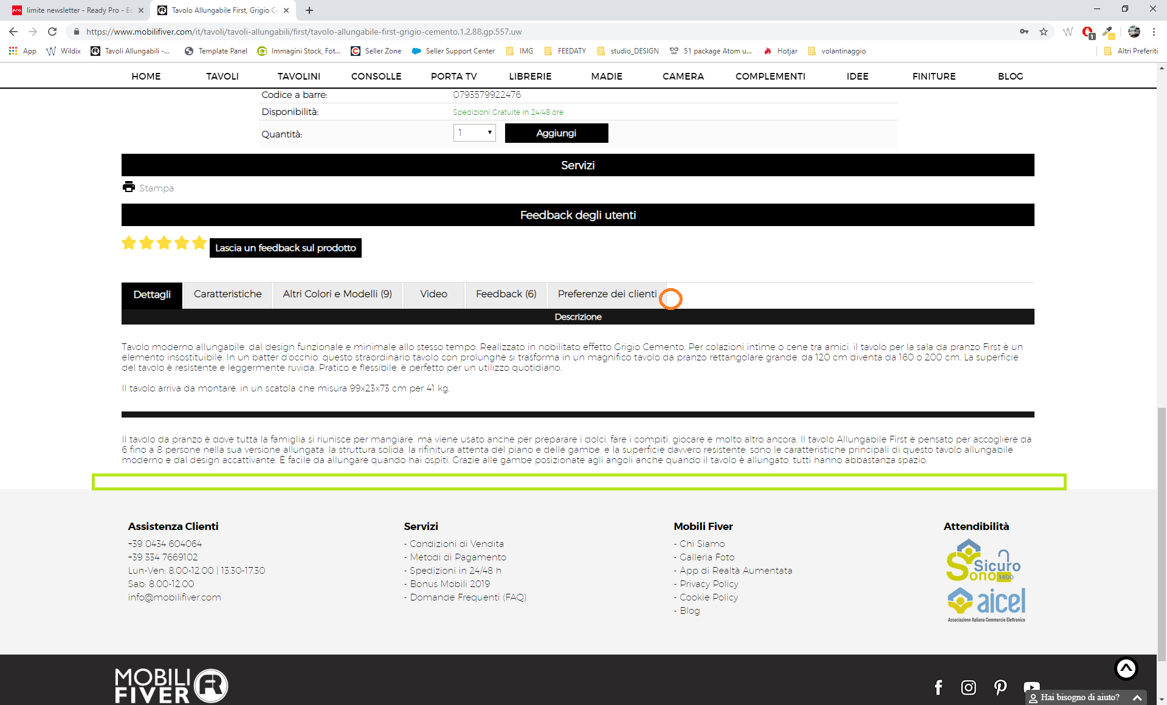Click the browser address bar URL
This screenshot has height=705, width=1167.
304,32
